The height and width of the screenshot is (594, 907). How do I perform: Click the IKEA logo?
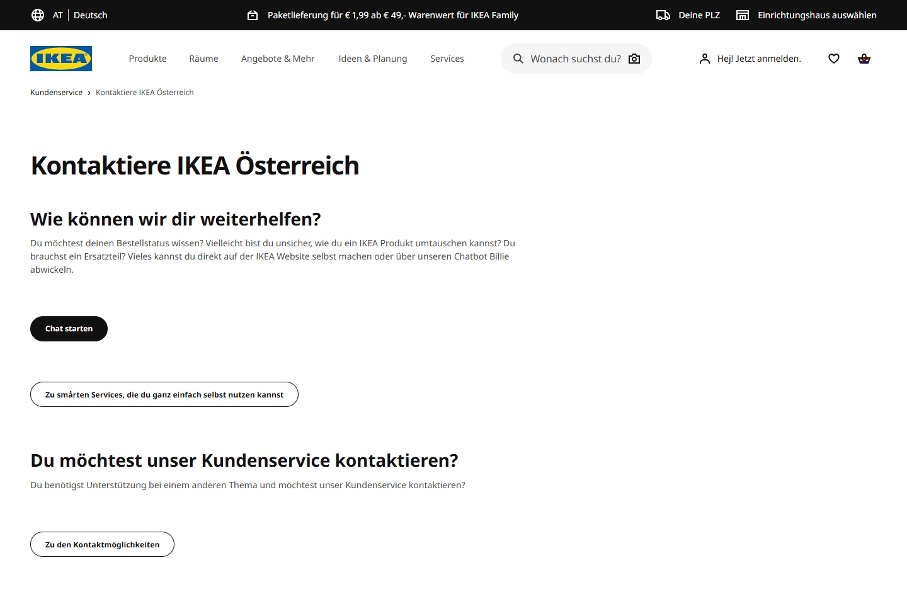(60, 59)
